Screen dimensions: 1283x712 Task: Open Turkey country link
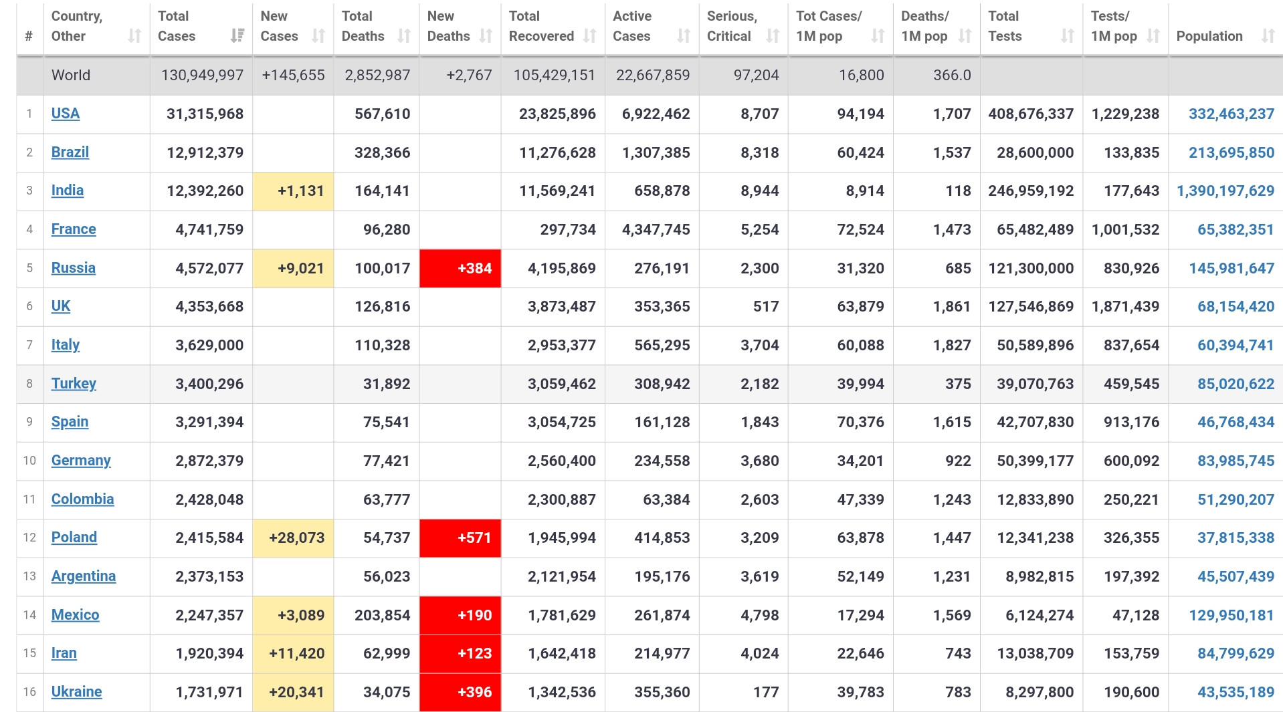point(74,384)
